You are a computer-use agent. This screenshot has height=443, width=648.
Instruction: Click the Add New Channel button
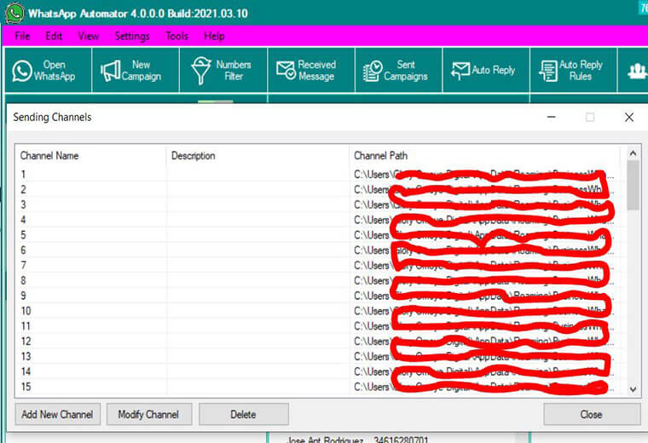point(57,414)
